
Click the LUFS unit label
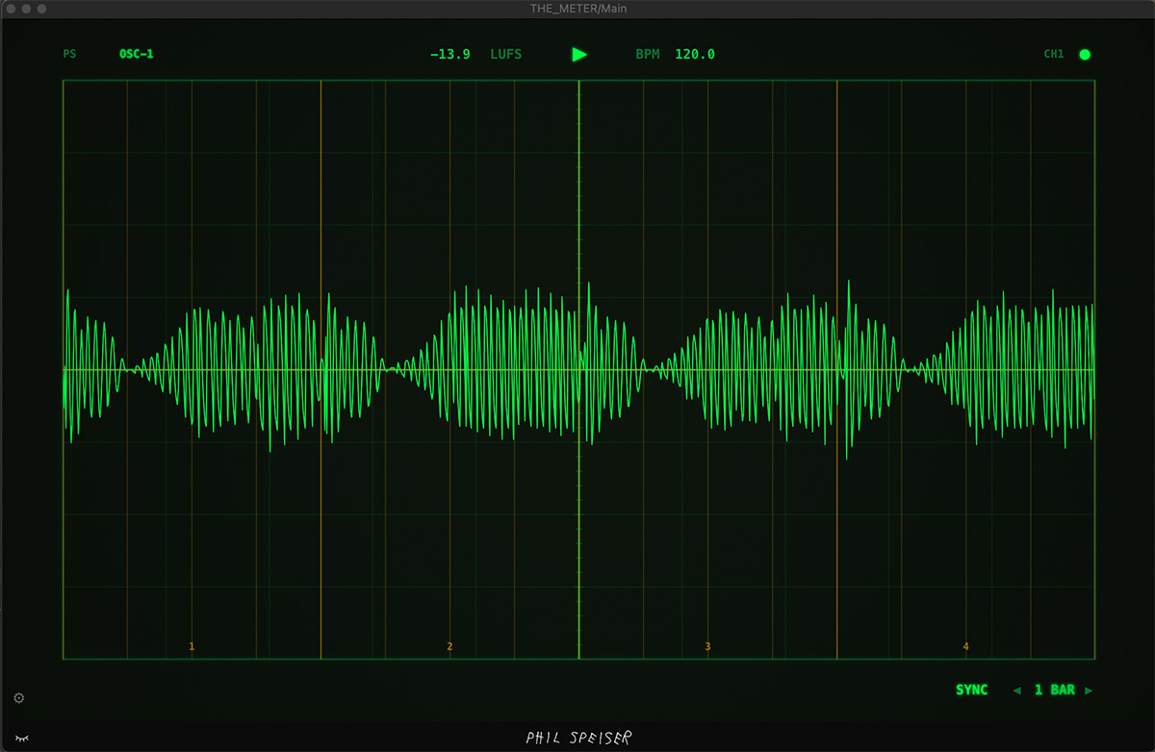(x=505, y=54)
